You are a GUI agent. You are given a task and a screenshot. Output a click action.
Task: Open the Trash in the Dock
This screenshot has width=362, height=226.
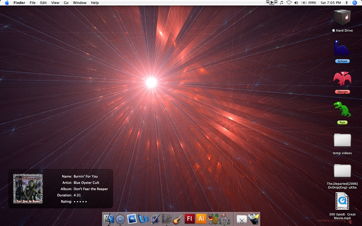pyautogui.click(x=253, y=219)
